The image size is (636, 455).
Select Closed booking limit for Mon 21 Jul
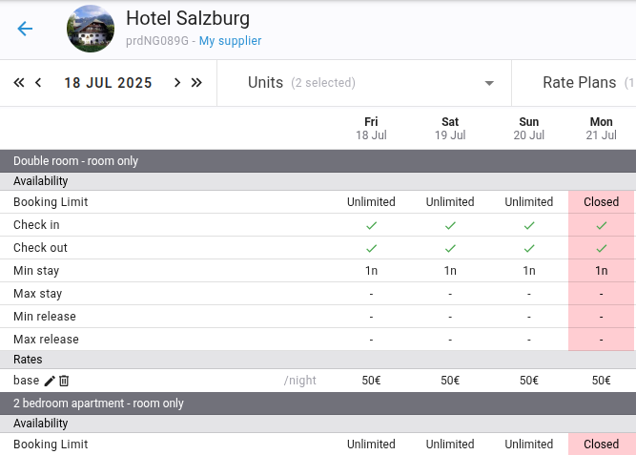[601, 202]
